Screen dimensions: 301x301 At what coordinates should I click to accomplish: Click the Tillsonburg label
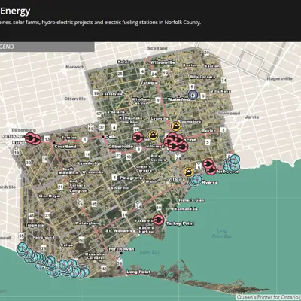tap(23, 130)
